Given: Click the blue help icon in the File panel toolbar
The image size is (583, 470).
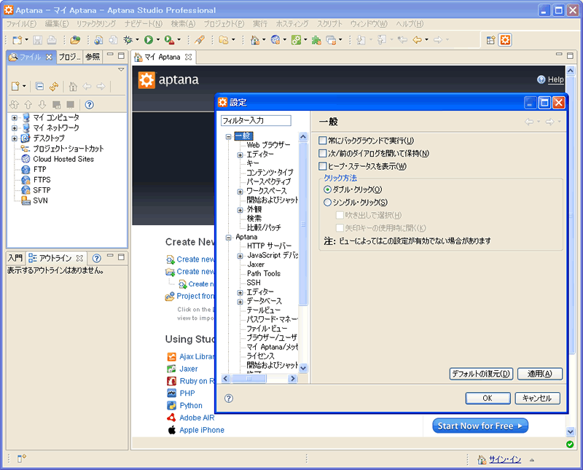Looking at the screenshot, I should pyautogui.click(x=89, y=104).
